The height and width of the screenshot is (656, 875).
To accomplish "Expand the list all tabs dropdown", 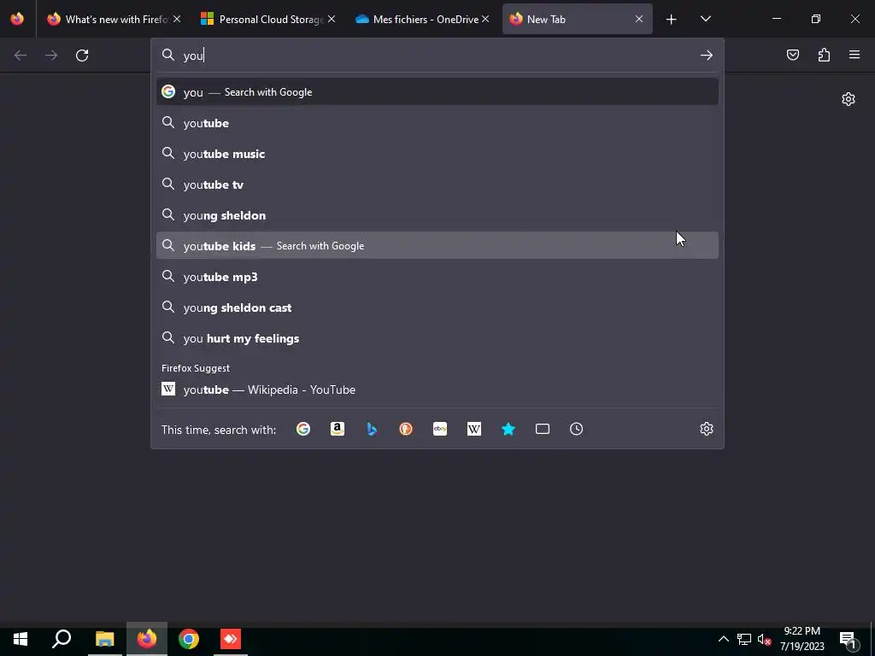I will (705, 19).
